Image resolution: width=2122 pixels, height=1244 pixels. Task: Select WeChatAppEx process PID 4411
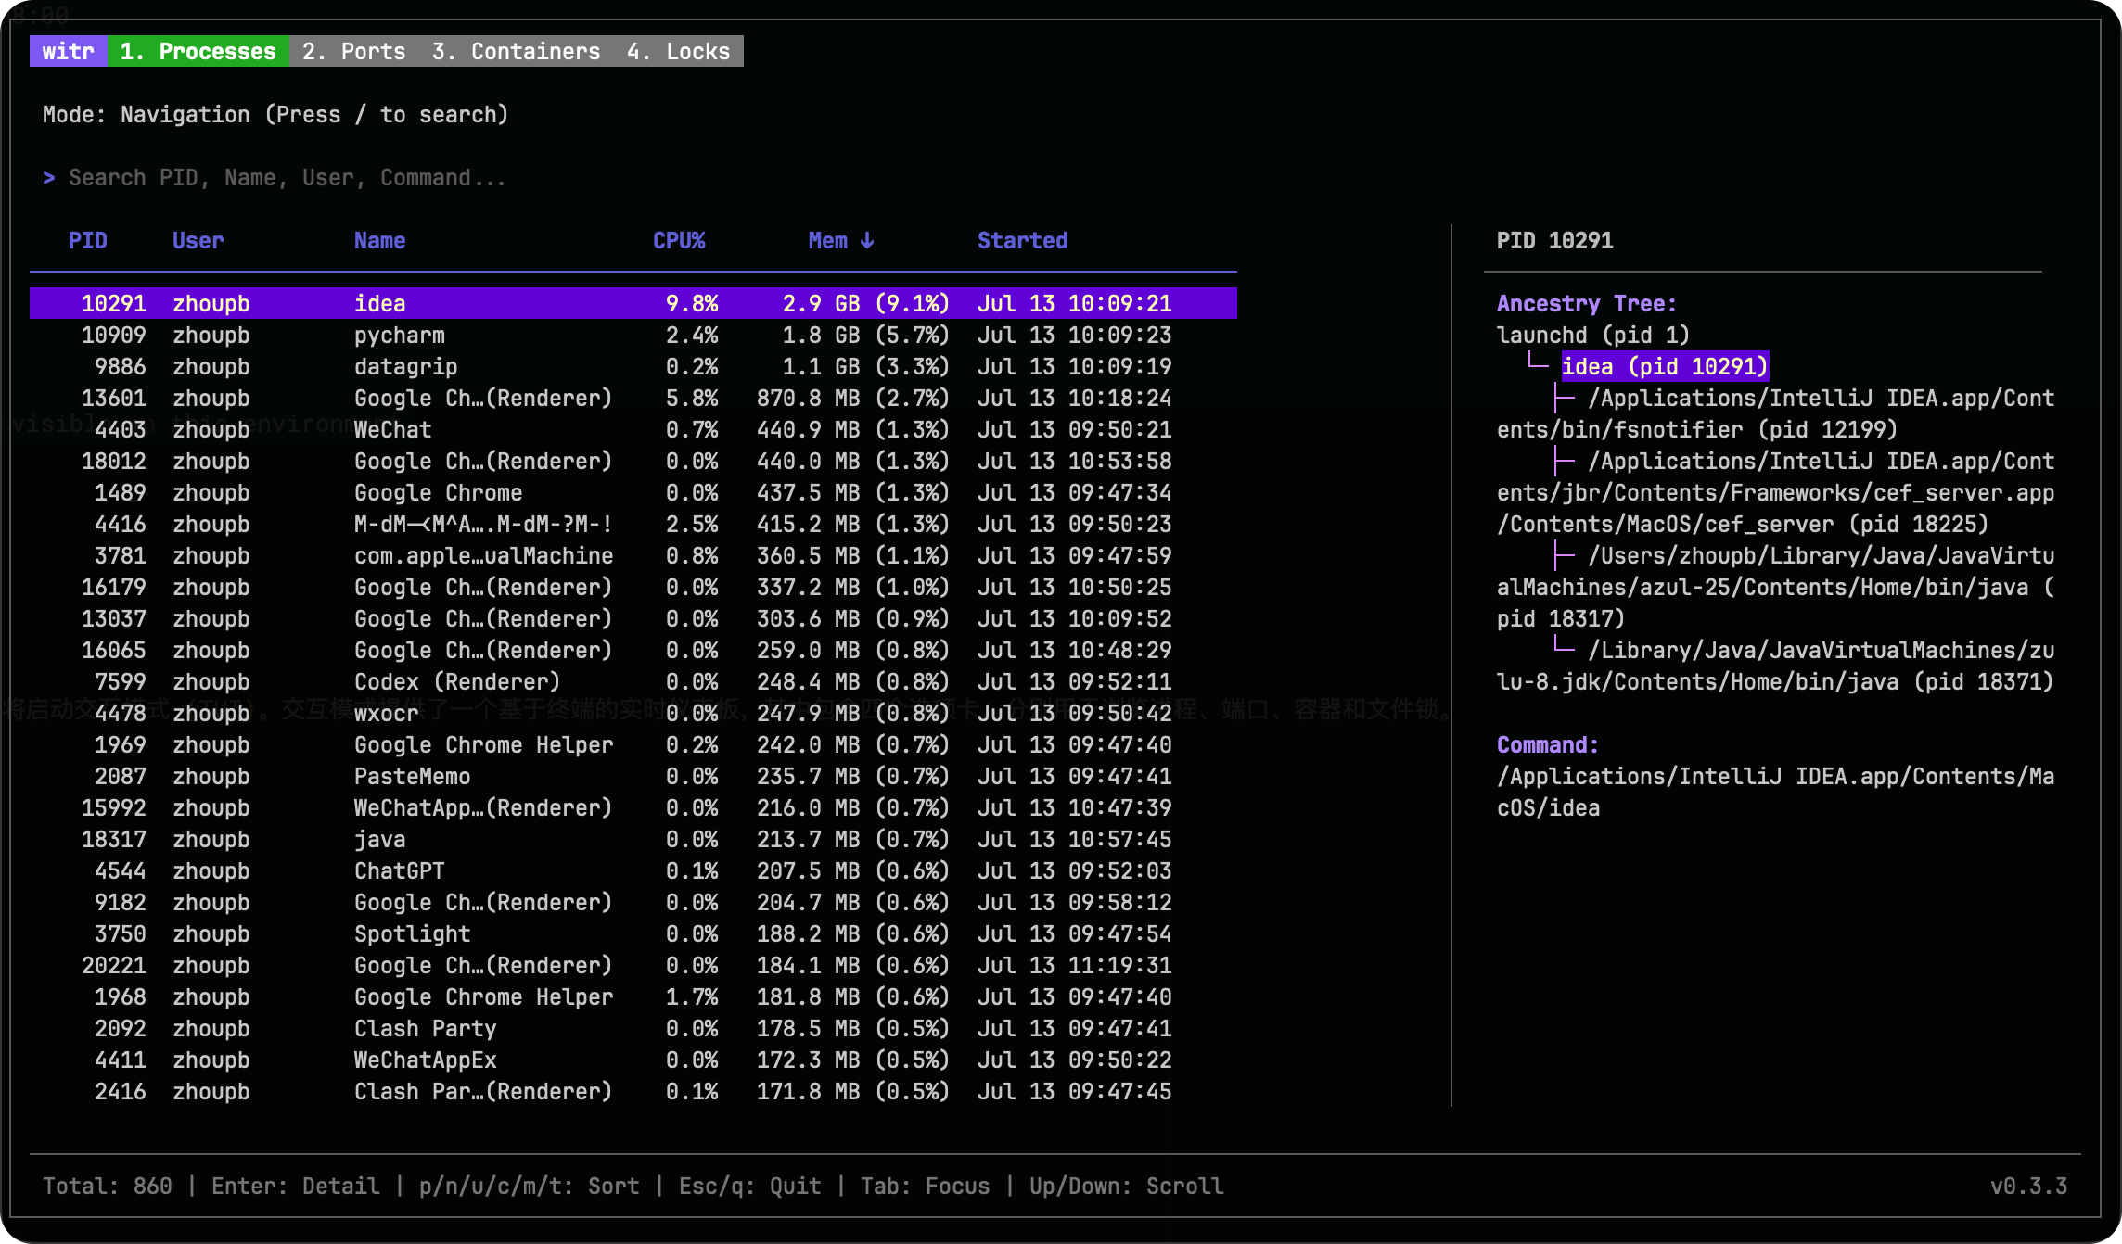coord(633,1060)
